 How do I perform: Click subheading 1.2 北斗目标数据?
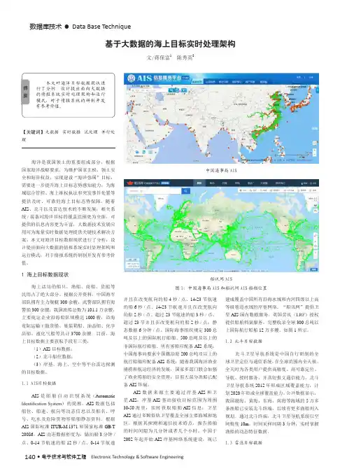[243, 342]
